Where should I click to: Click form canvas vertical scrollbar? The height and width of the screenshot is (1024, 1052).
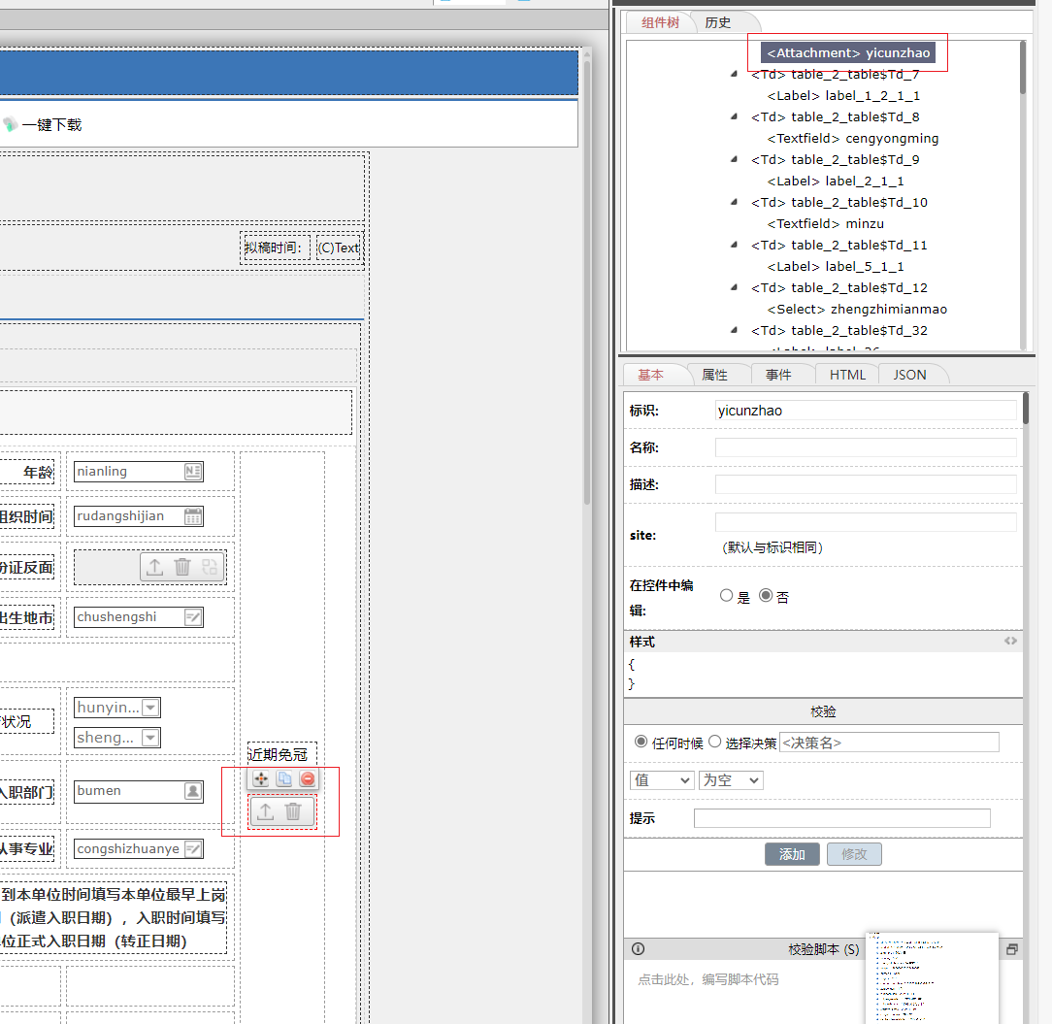(587, 281)
